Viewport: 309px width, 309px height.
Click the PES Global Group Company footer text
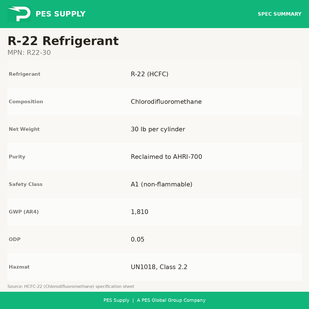[171, 300]
